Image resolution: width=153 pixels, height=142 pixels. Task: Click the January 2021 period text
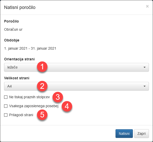(x=30, y=48)
